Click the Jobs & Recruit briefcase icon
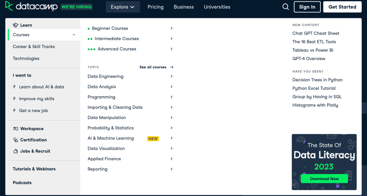The image size is (367, 196). coord(16,151)
